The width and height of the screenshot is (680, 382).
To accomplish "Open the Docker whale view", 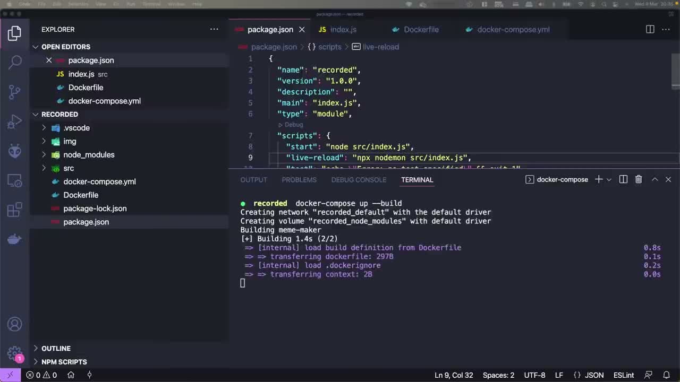I will 15,239.
